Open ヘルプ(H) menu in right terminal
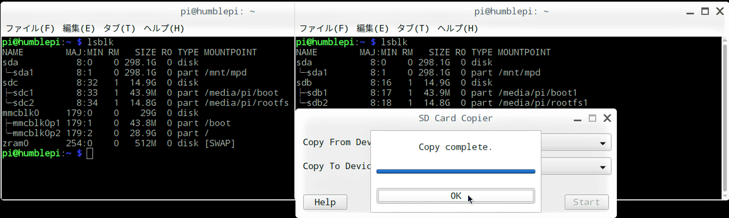 (458, 28)
